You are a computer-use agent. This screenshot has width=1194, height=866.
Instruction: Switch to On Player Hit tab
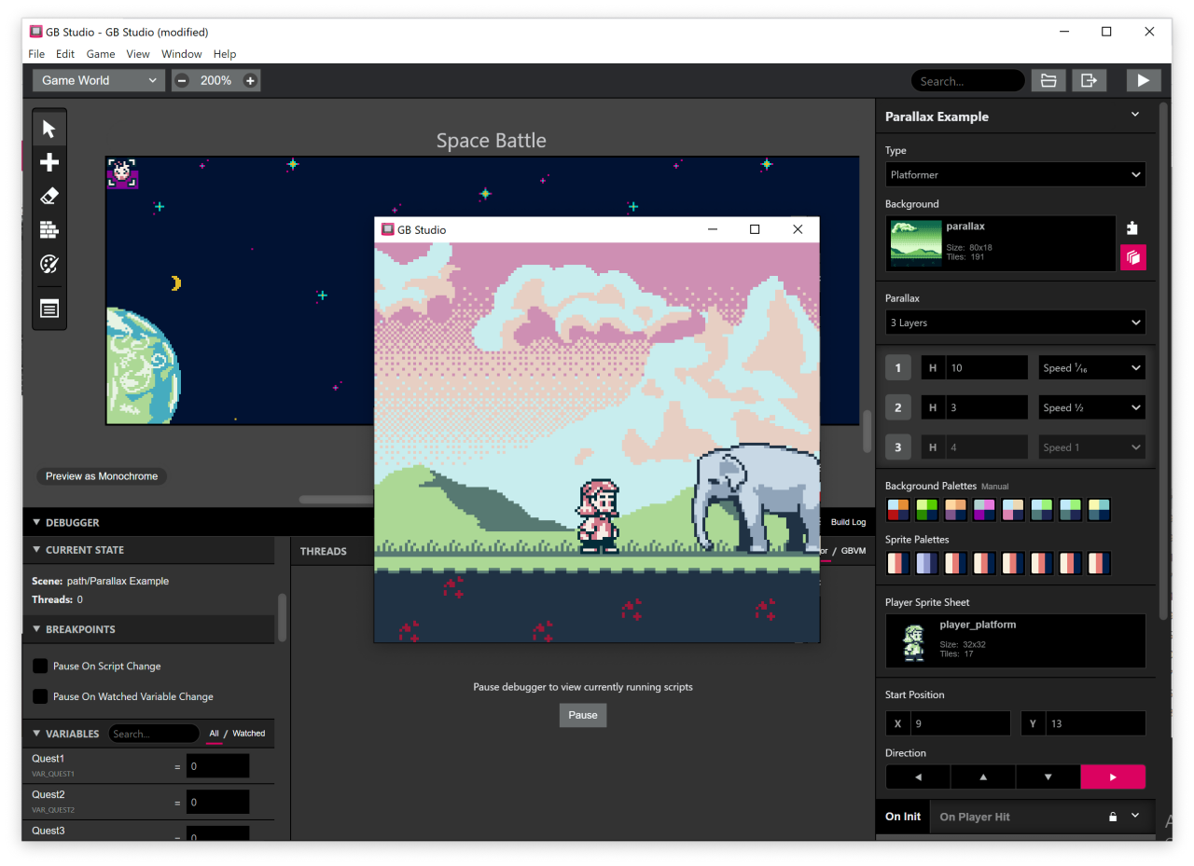[975, 817]
